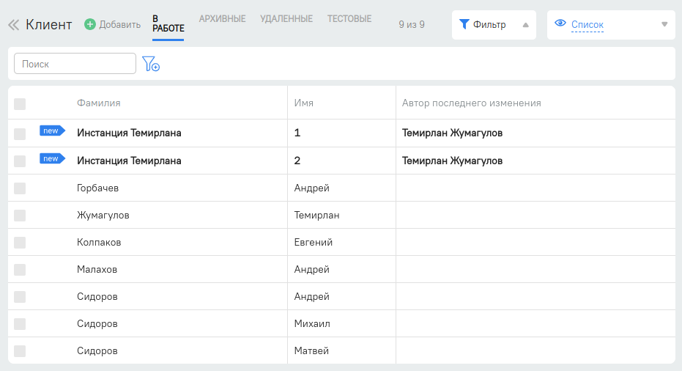Open the Малахов Андрей client record

coord(97,270)
